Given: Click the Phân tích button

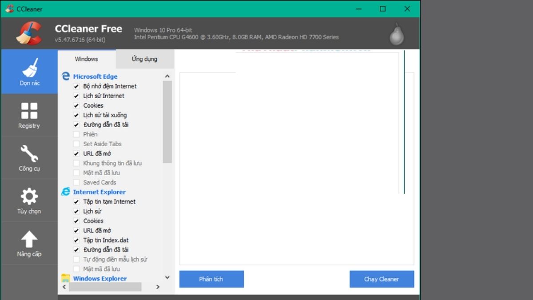Looking at the screenshot, I should point(211,279).
